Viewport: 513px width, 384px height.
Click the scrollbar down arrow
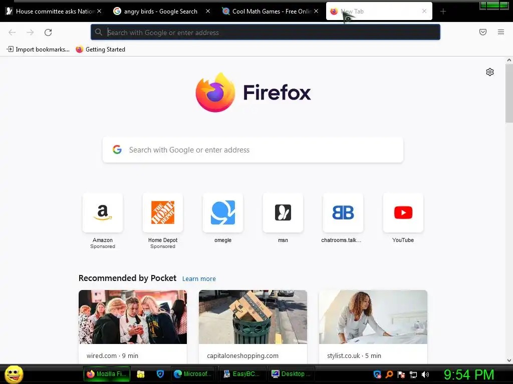(x=509, y=360)
